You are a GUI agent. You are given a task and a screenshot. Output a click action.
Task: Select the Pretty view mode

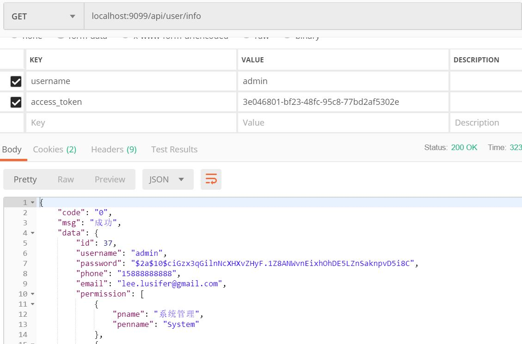[x=25, y=180]
